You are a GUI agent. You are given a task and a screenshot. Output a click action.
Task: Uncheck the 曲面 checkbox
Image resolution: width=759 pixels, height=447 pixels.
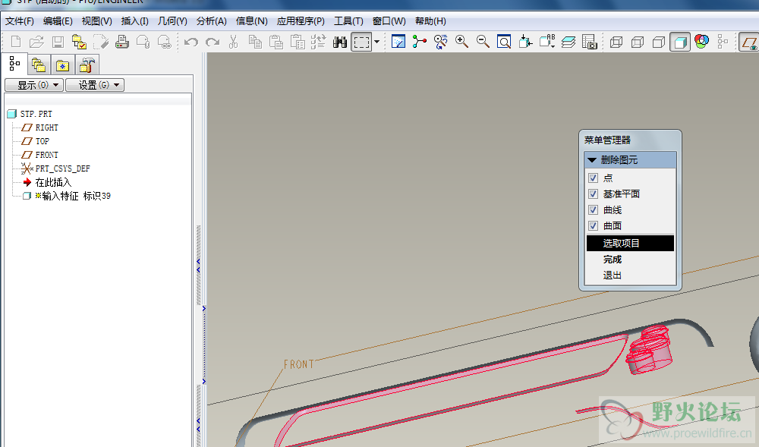[593, 226]
